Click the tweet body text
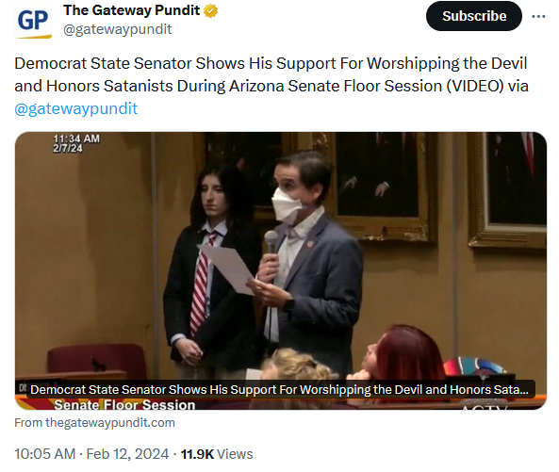Image resolution: width=559 pixels, height=472 pixels. (x=271, y=74)
